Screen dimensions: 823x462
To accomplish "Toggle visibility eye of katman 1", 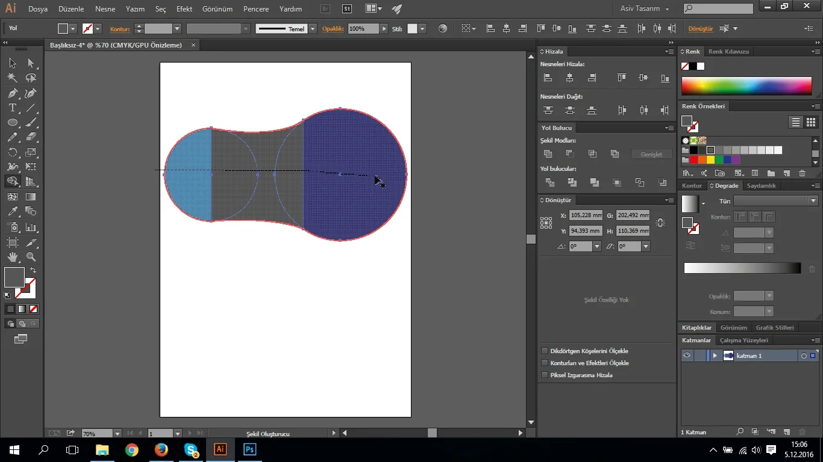I will [687, 356].
